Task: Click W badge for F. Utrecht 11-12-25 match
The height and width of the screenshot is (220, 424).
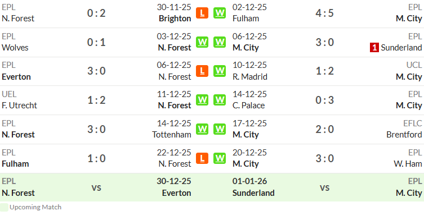Action: [x=202, y=100]
